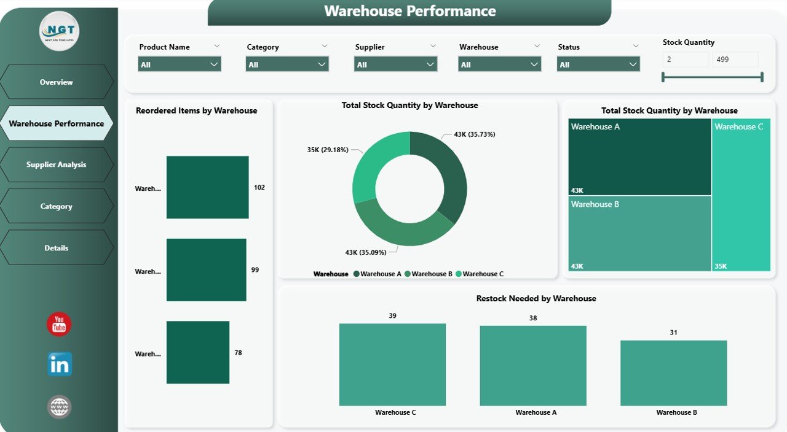Click the Supplier slicer header chevron

[x=433, y=46]
